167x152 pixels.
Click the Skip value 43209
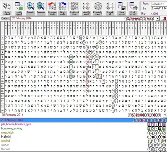pyautogui.click(x=154, y=14)
